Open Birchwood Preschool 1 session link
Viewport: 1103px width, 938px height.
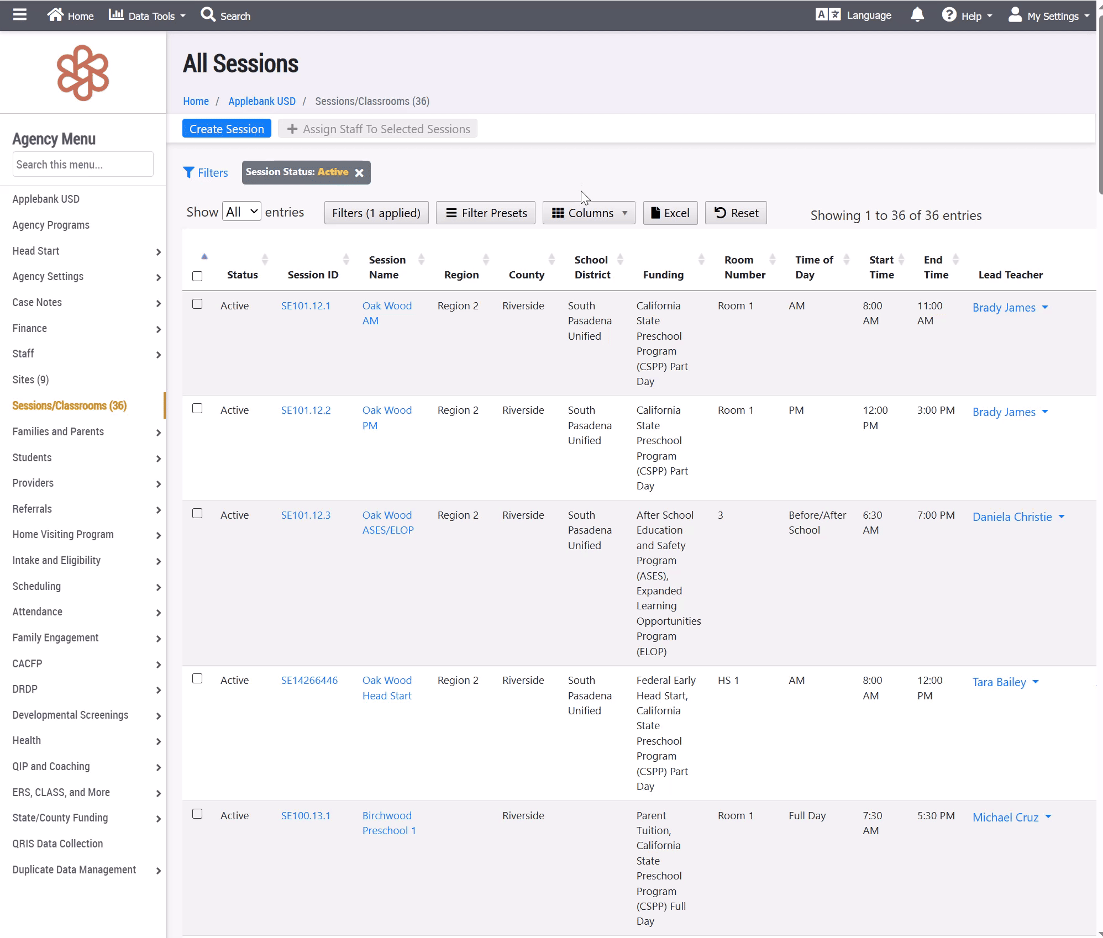coord(389,823)
